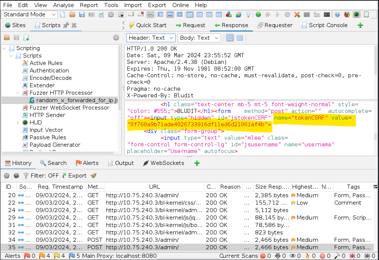Click the New Script icon in Scripts panel
This screenshot has width=379, height=260.
coord(26,38)
